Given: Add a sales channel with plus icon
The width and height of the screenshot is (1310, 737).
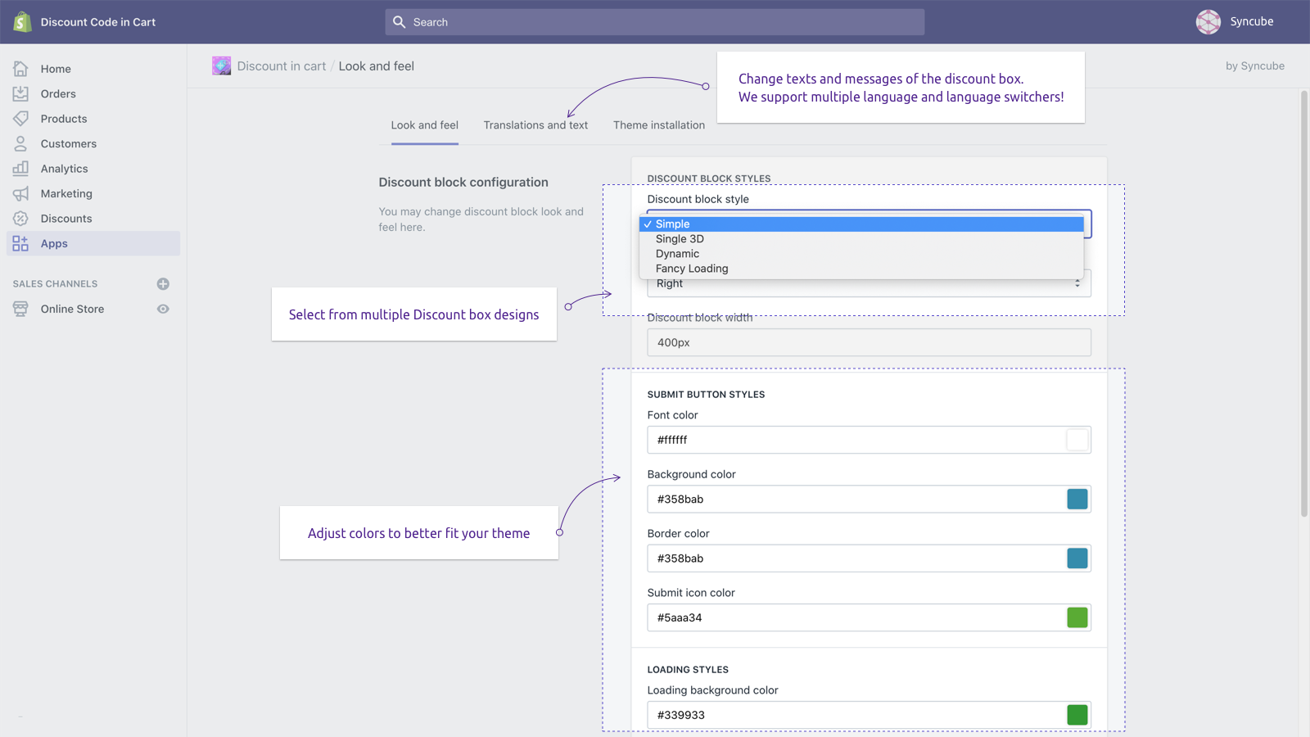Looking at the screenshot, I should [x=163, y=284].
